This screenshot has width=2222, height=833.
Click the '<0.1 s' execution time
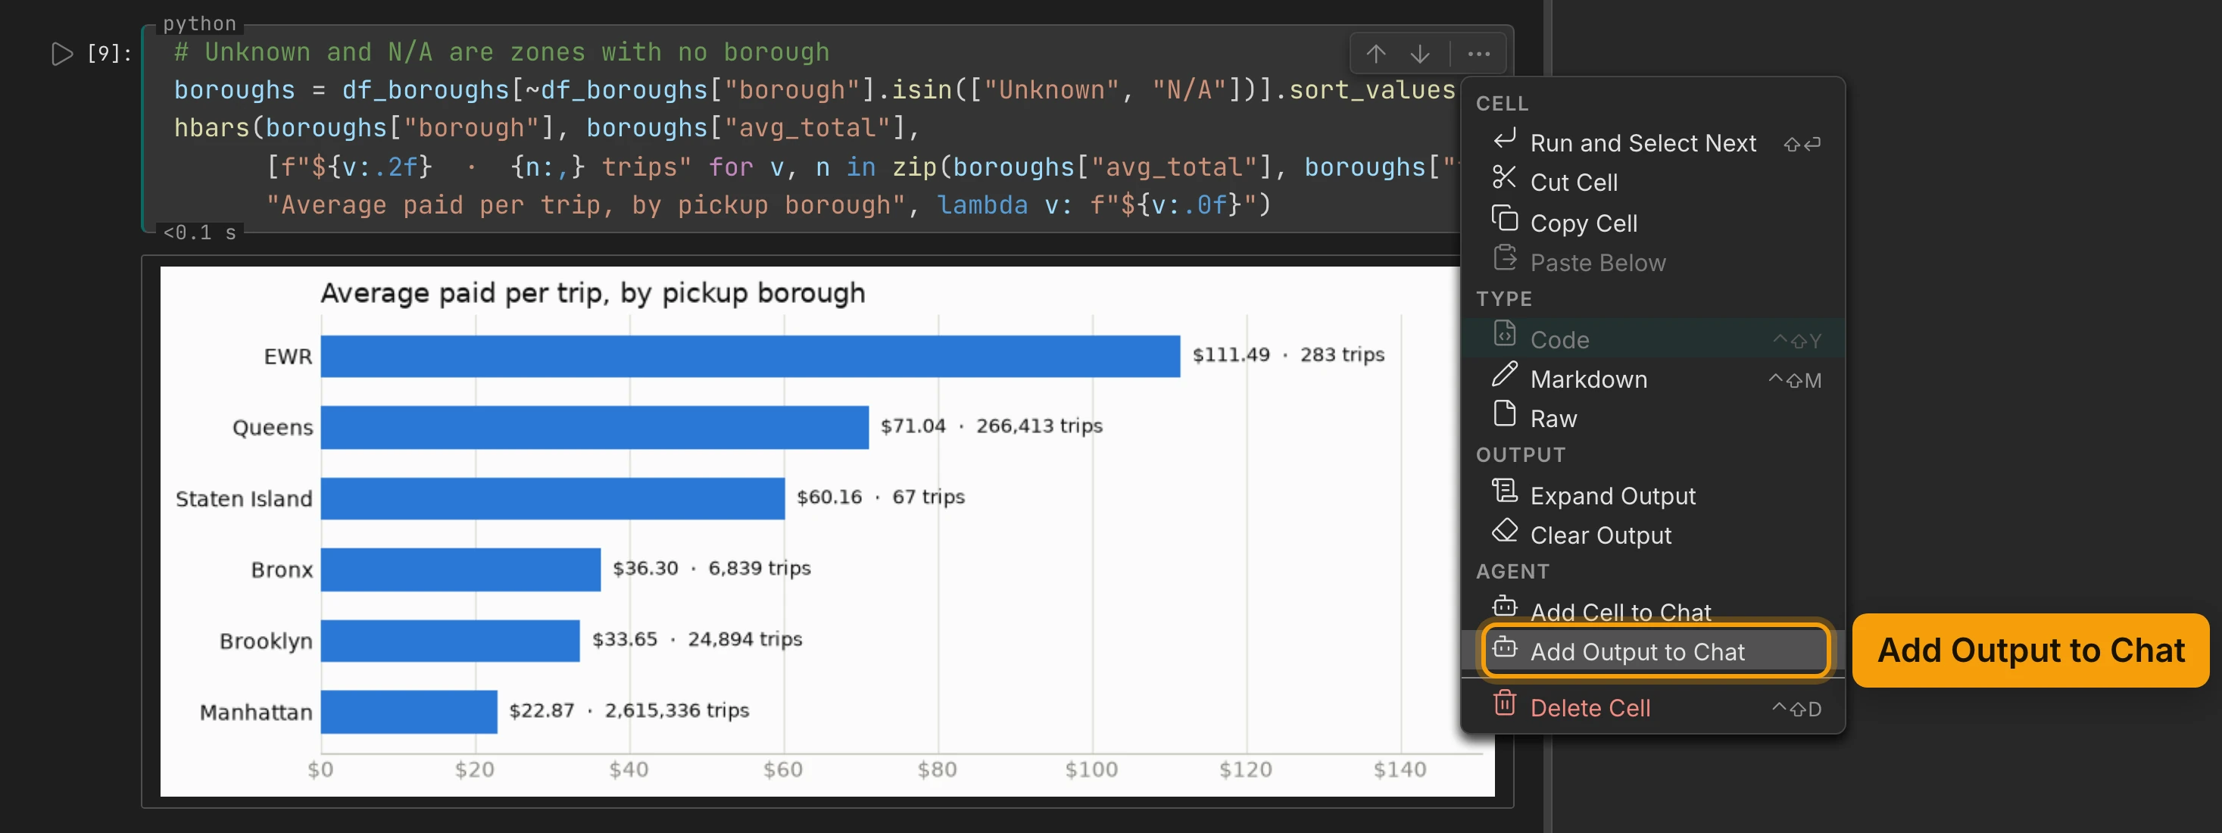coord(199,232)
